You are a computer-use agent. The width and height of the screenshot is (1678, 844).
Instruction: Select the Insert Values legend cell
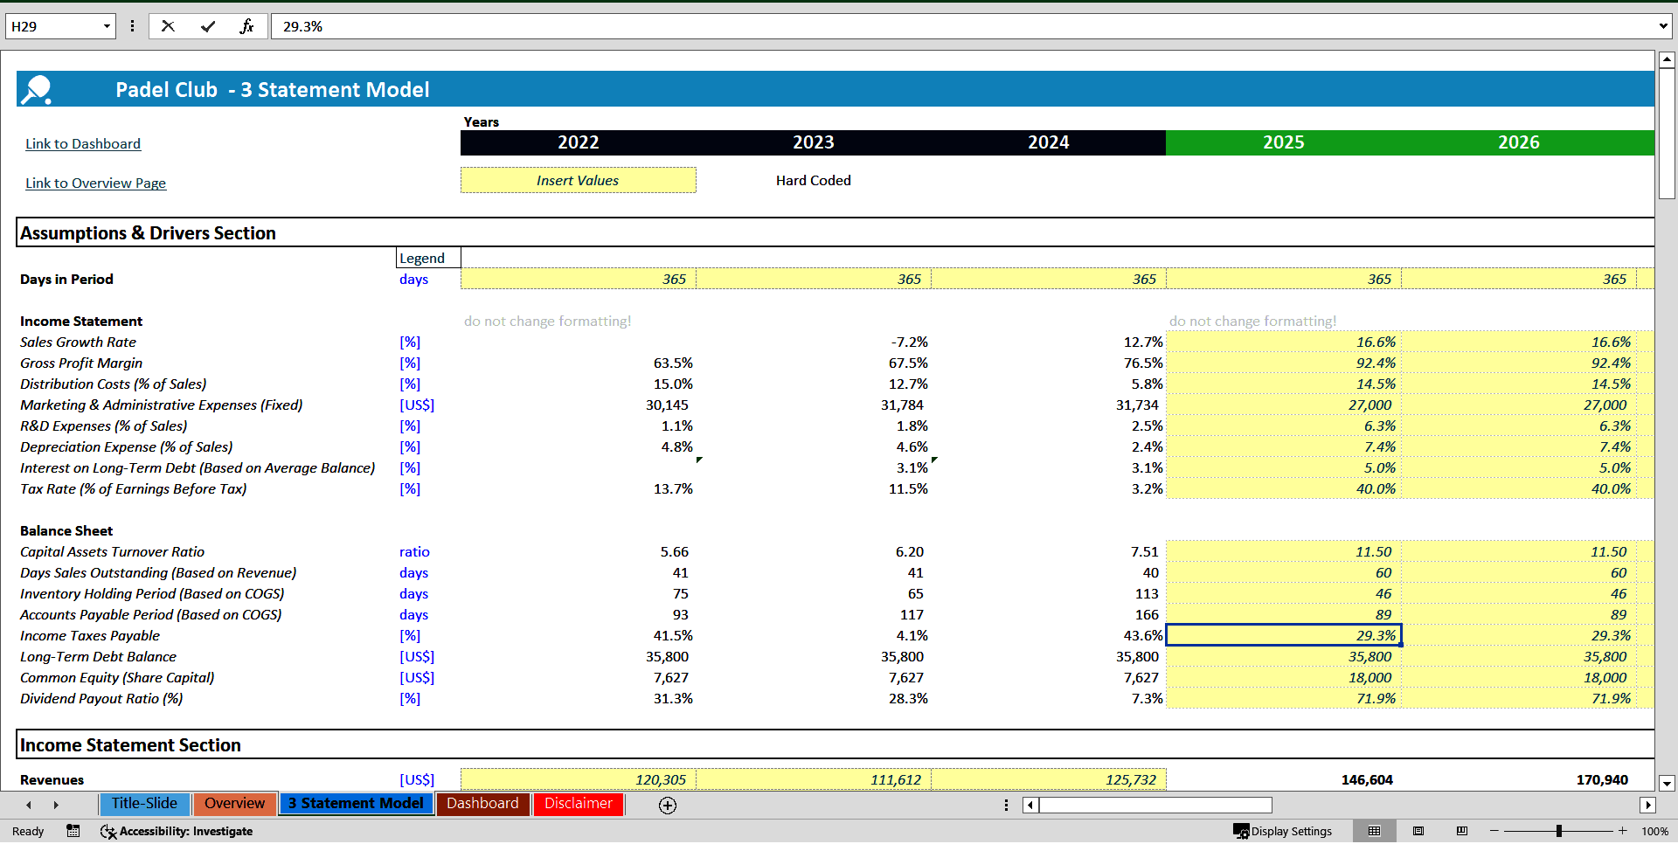tap(578, 180)
